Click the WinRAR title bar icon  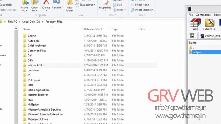point(189,9)
